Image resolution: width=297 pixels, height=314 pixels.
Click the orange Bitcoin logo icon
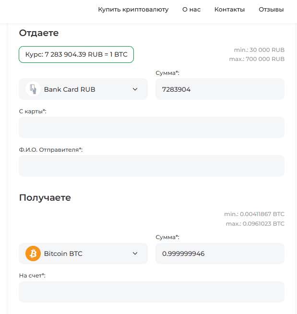pos(33,254)
